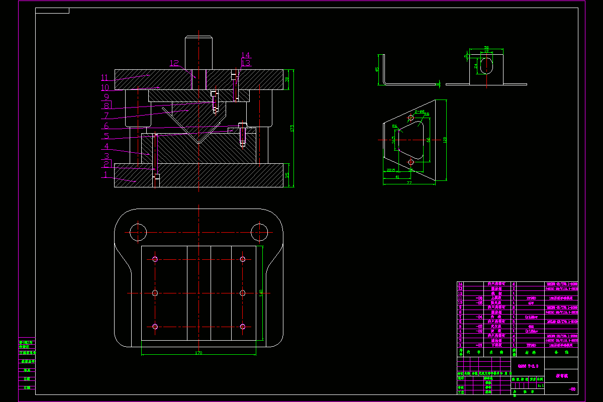Select the 45# material entry in row 10

pos(532,303)
